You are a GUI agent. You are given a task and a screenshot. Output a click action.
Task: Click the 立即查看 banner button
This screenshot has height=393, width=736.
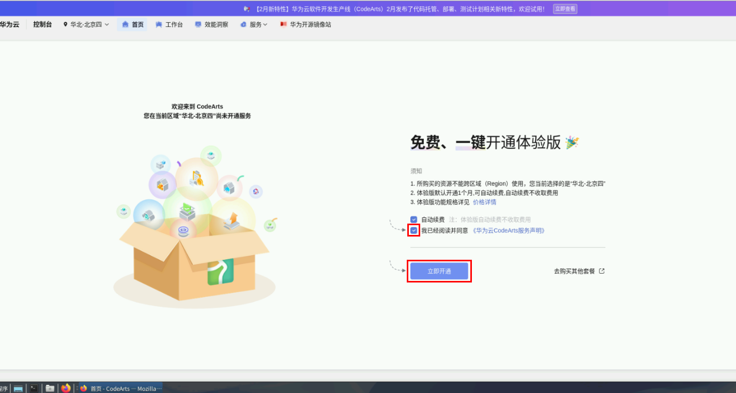(x=565, y=9)
